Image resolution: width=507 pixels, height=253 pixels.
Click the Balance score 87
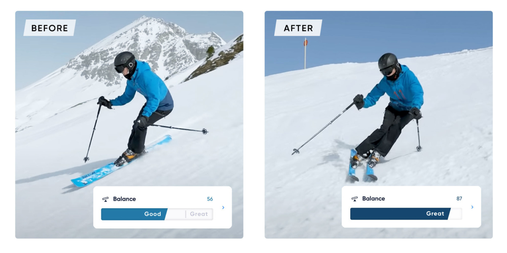pyautogui.click(x=459, y=199)
